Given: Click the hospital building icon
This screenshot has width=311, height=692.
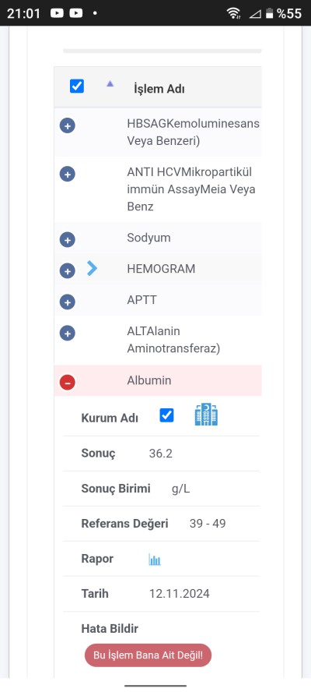Looking at the screenshot, I should click(206, 415).
